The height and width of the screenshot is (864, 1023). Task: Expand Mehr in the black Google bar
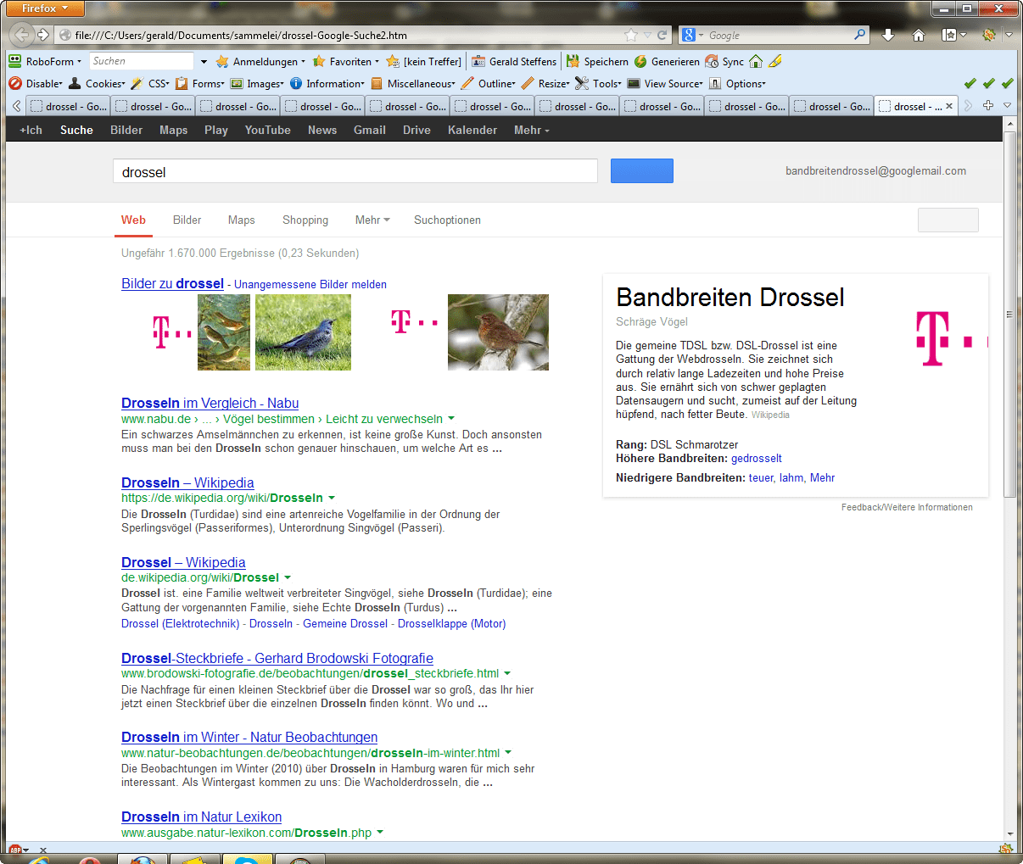pyautogui.click(x=532, y=130)
